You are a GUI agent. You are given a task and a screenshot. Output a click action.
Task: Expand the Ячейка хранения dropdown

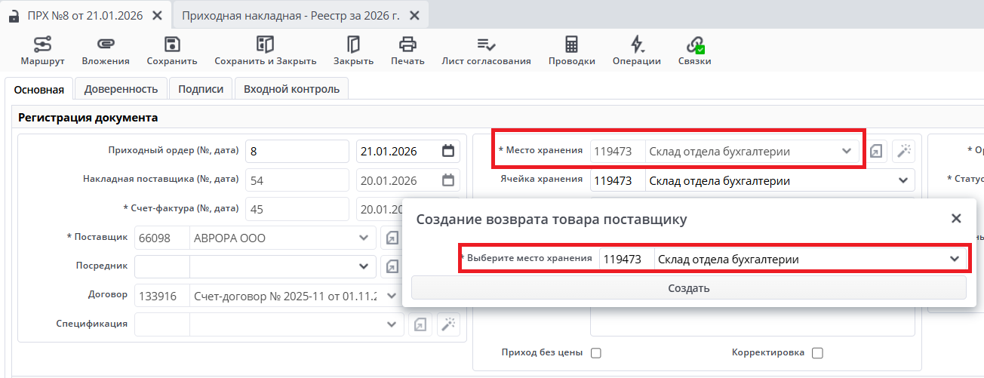(x=903, y=181)
